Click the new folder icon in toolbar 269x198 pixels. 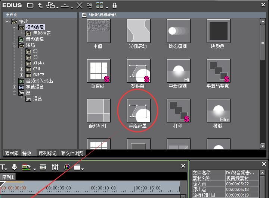coord(30,6)
